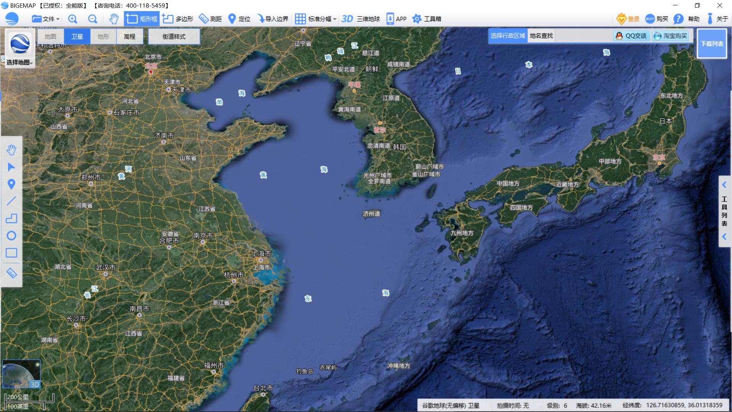This screenshot has height=412, width=732.
Task: Choose the placemark pin tool in sidebar
Action: pyautogui.click(x=11, y=184)
